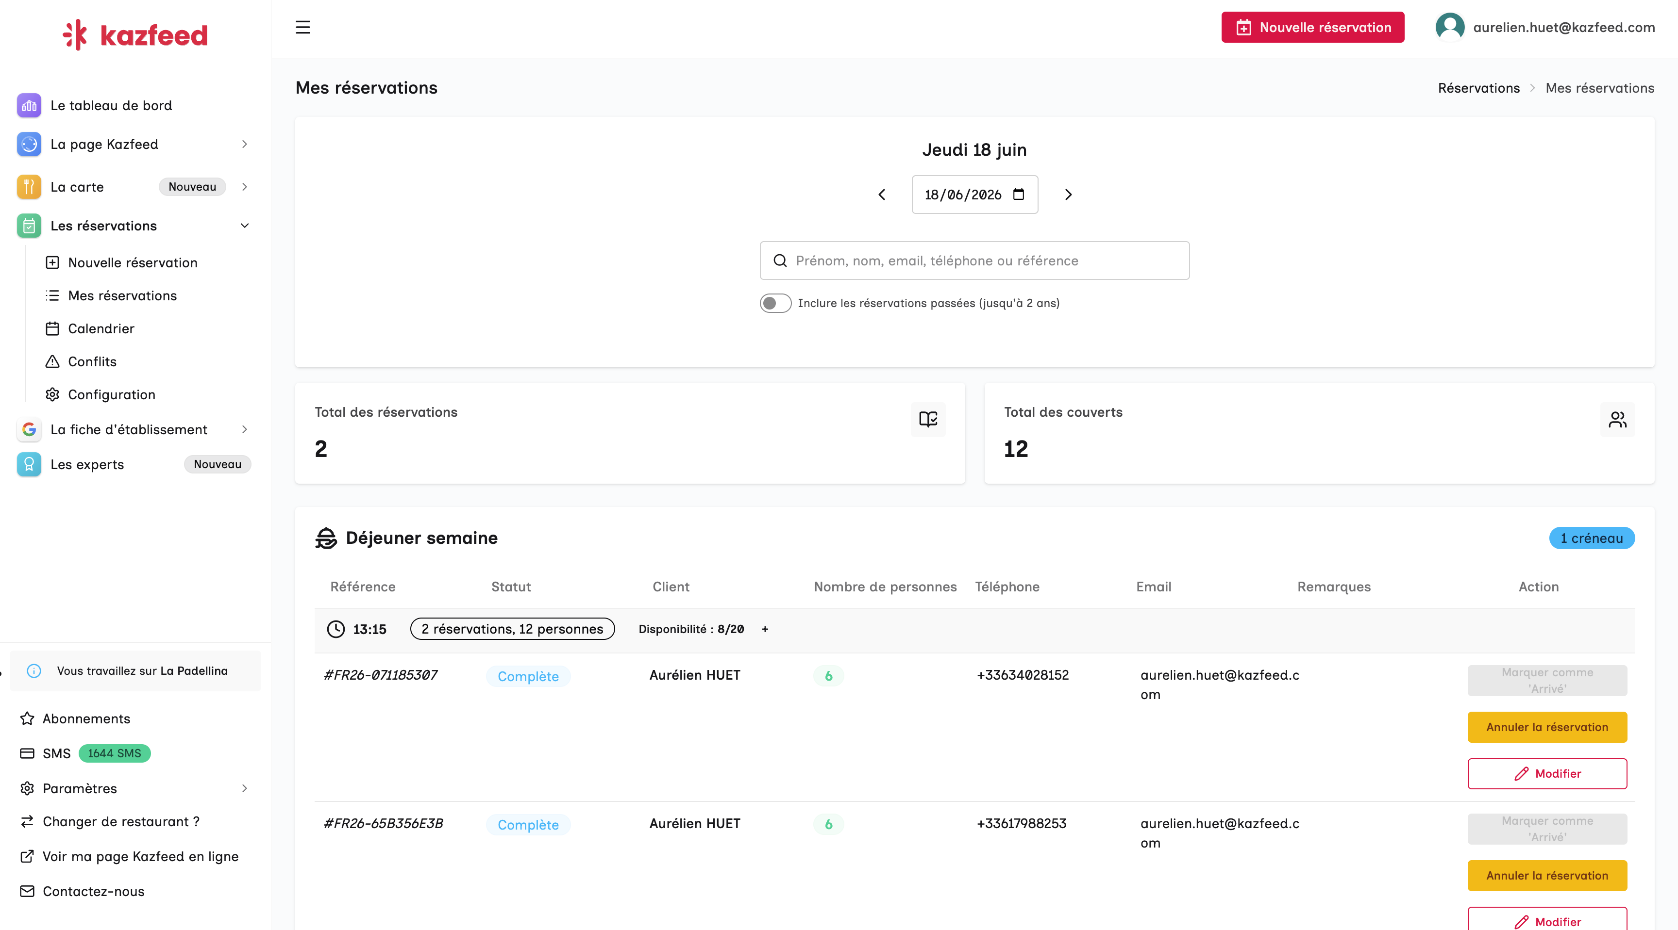Collapse the Les réservations section
1678x930 pixels.
pyautogui.click(x=245, y=226)
